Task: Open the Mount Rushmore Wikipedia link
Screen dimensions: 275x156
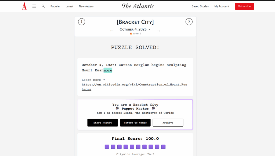Action: (134, 84)
